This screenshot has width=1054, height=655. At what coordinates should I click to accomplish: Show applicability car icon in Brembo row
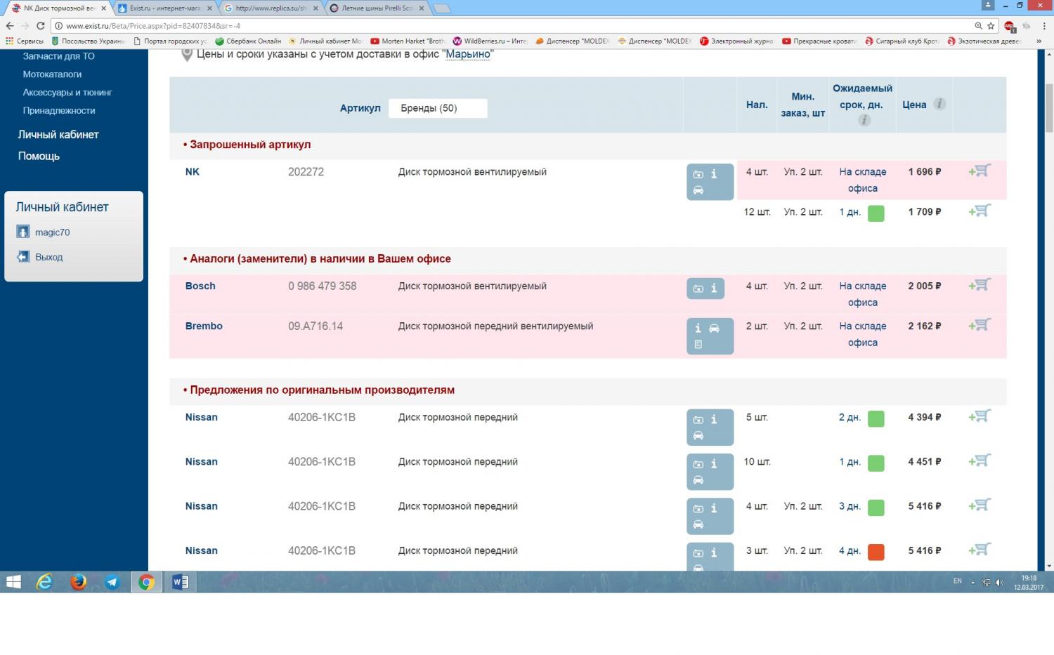[714, 328]
